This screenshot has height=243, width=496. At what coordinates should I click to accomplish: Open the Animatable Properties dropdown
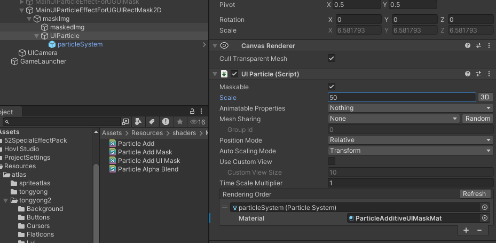410,108
